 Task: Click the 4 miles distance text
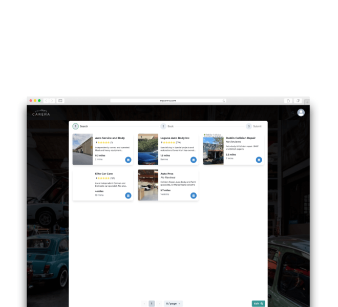(99, 191)
